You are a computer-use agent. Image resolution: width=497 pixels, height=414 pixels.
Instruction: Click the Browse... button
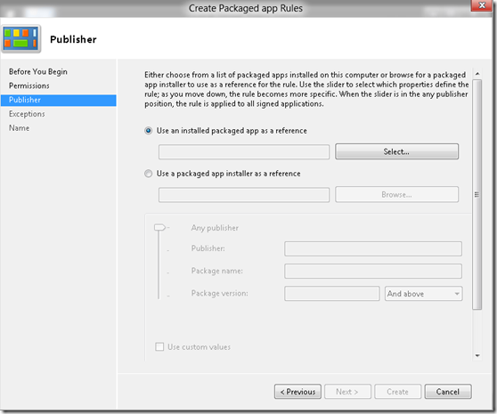click(396, 194)
